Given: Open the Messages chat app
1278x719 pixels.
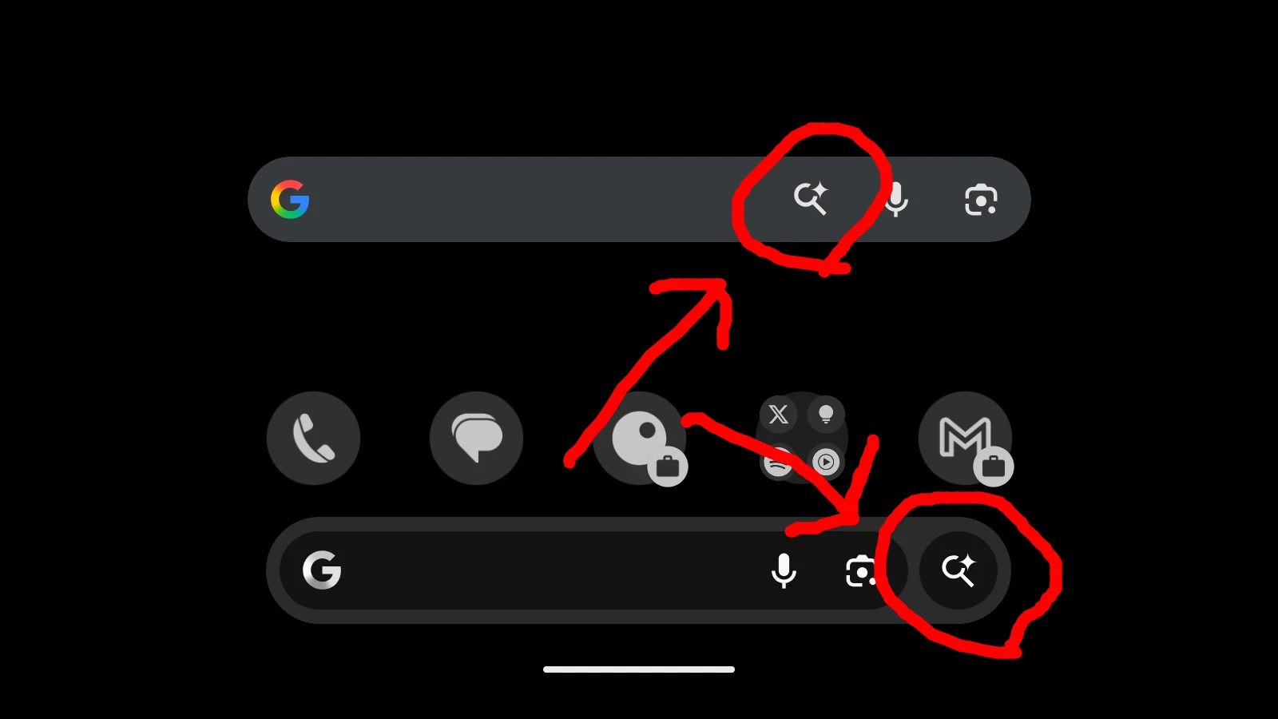Looking at the screenshot, I should pos(476,438).
